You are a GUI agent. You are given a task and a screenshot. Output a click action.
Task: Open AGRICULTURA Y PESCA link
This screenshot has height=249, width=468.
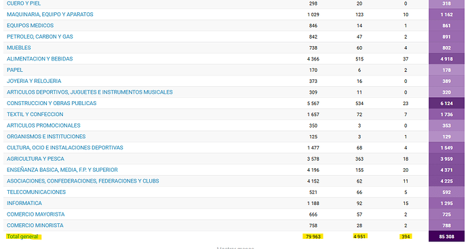pyautogui.click(x=35, y=159)
